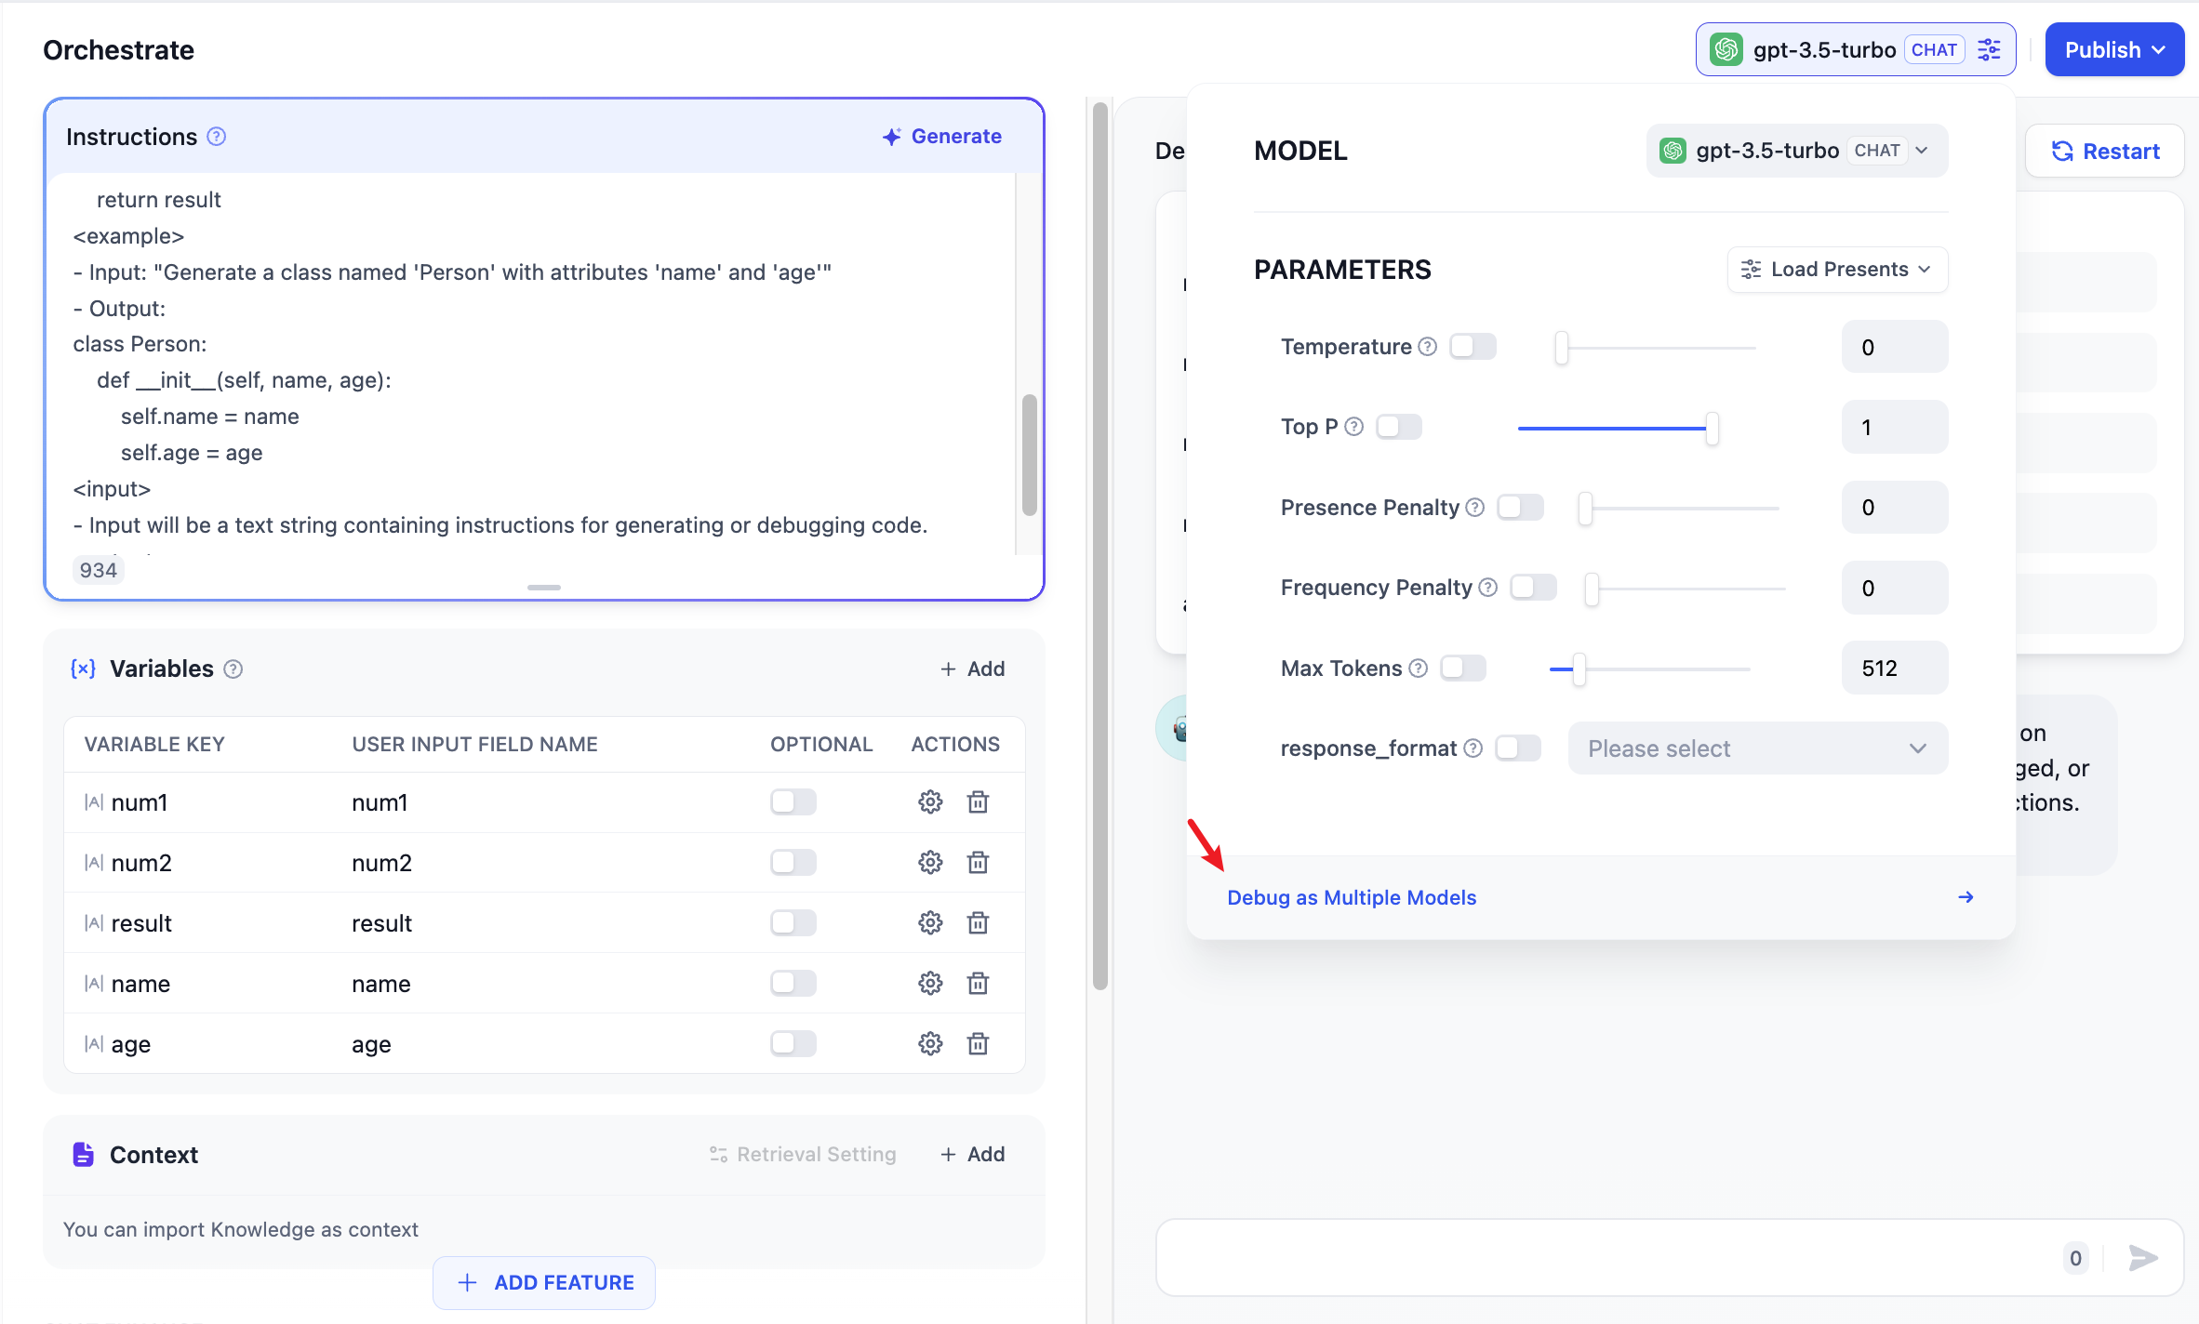Click the OpenAI logo in the header model selector
This screenshot has height=1324, width=2199.
1726,50
